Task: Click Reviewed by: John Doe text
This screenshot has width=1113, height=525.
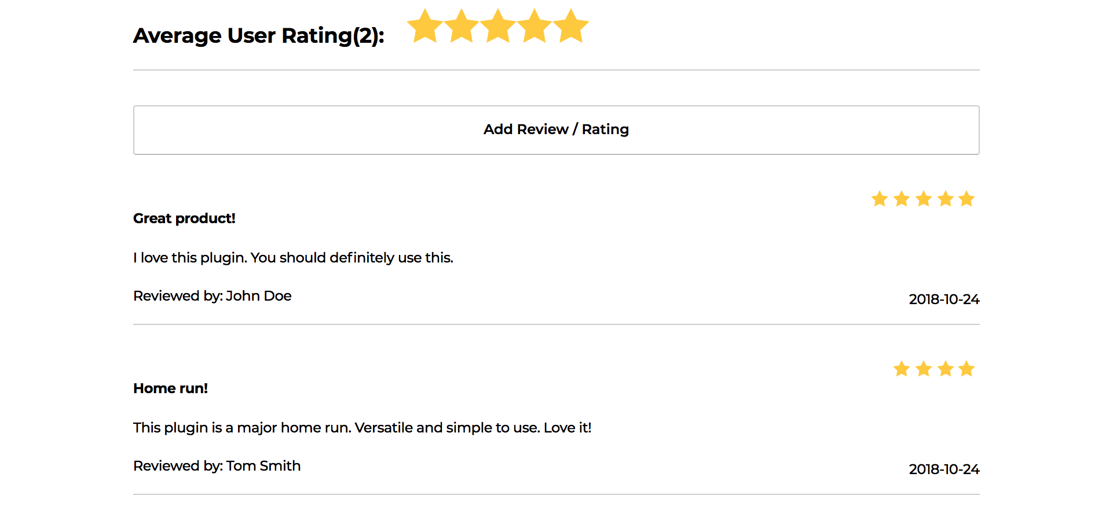Action: click(212, 296)
